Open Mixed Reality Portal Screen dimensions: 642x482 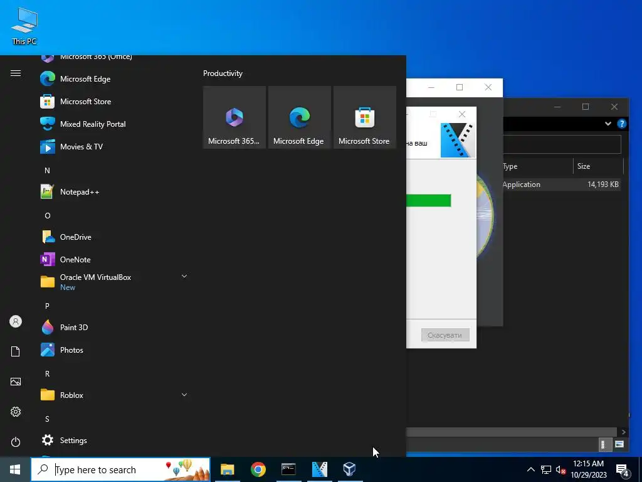(x=93, y=124)
